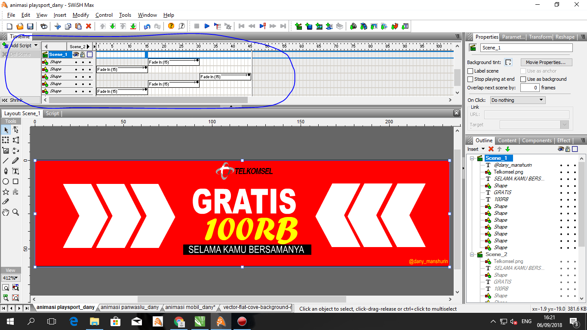Screen dimensions: 587x330
Task: Click the Overlap next scene frames field
Action: point(530,88)
